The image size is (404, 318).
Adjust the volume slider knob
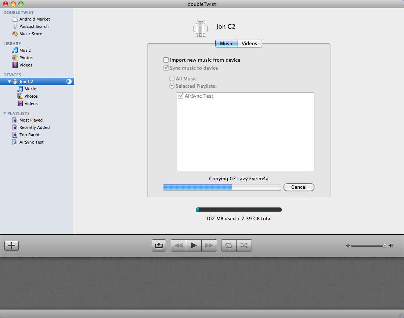point(385,246)
